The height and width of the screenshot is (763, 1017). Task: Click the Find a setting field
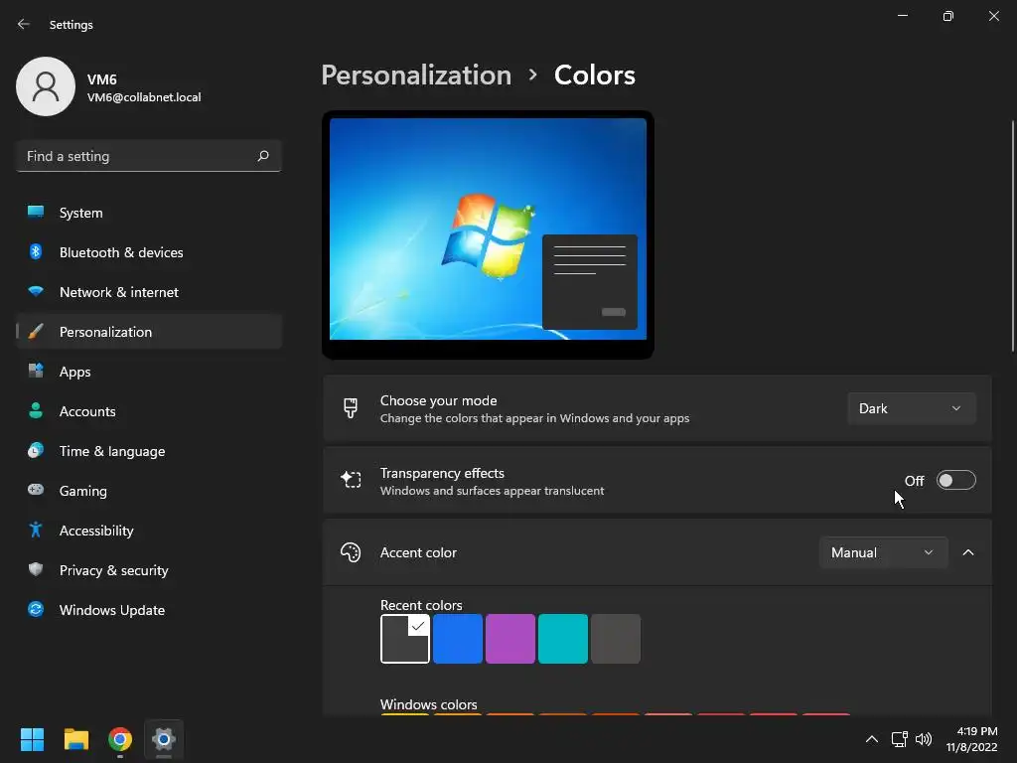coord(149,156)
